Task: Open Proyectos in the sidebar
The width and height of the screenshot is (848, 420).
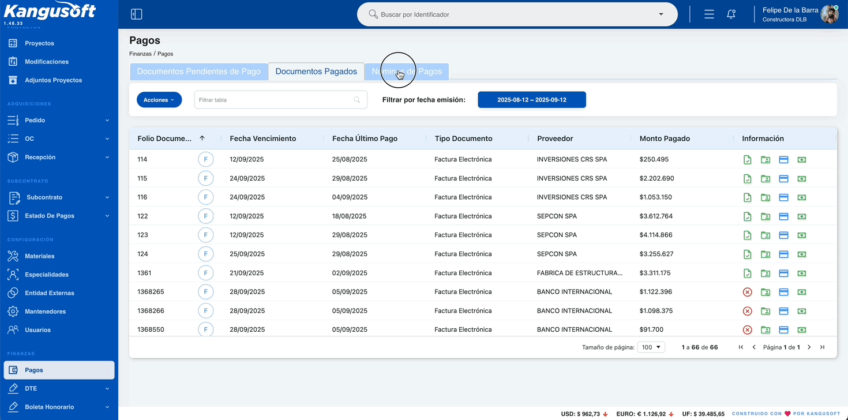Action: coord(39,43)
